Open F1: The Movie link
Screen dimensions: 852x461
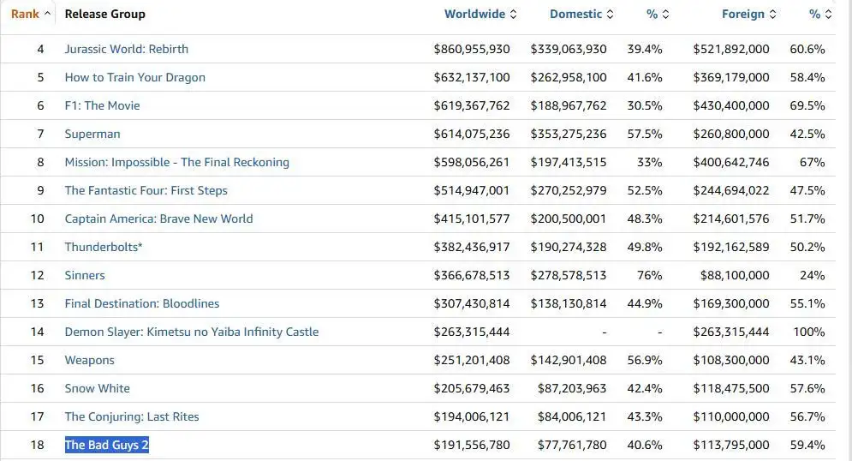coord(102,105)
